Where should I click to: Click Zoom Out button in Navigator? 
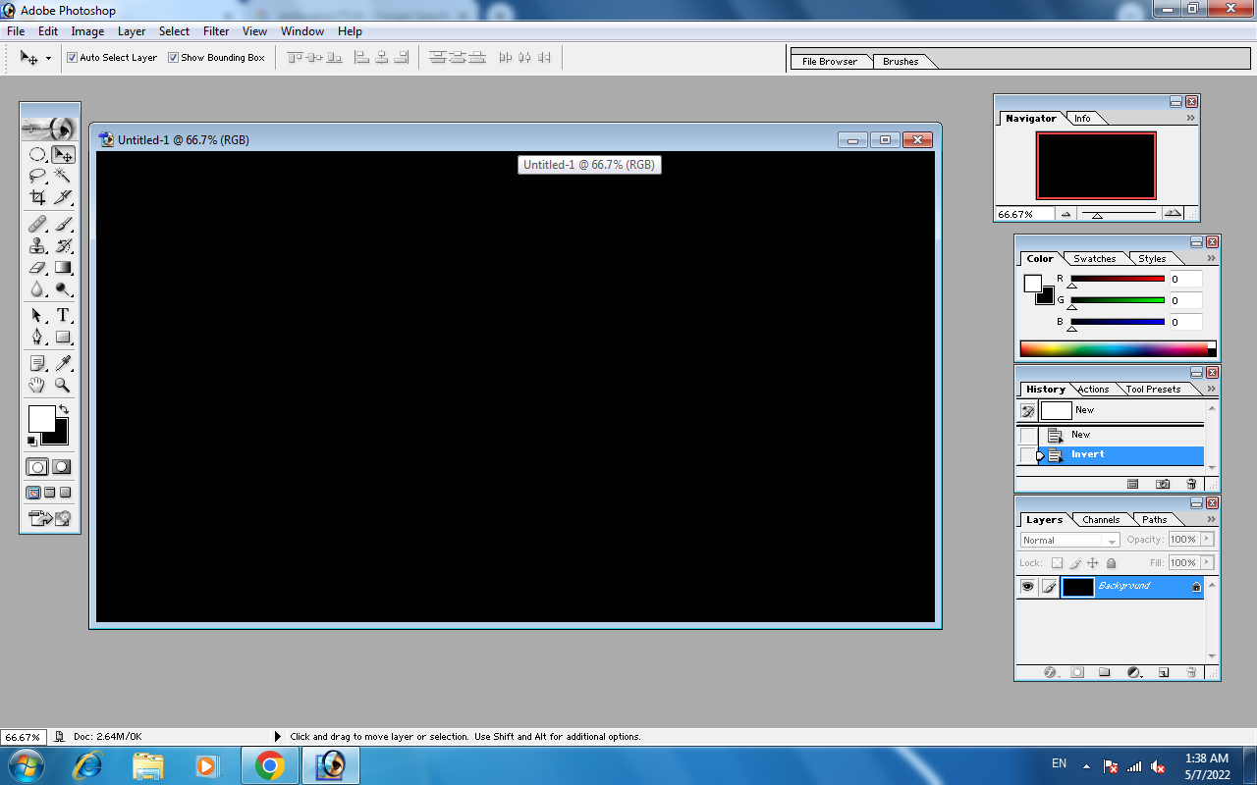pyautogui.click(x=1066, y=214)
